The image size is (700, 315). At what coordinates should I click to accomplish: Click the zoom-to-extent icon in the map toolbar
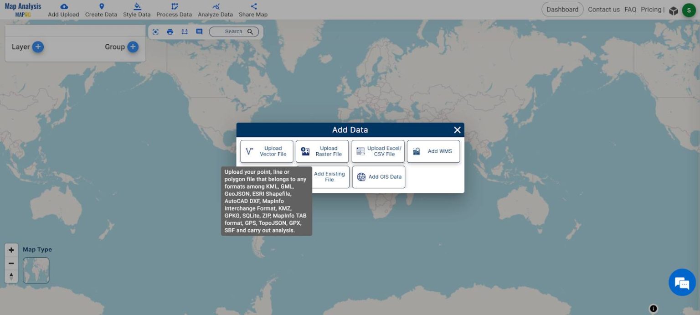click(155, 31)
